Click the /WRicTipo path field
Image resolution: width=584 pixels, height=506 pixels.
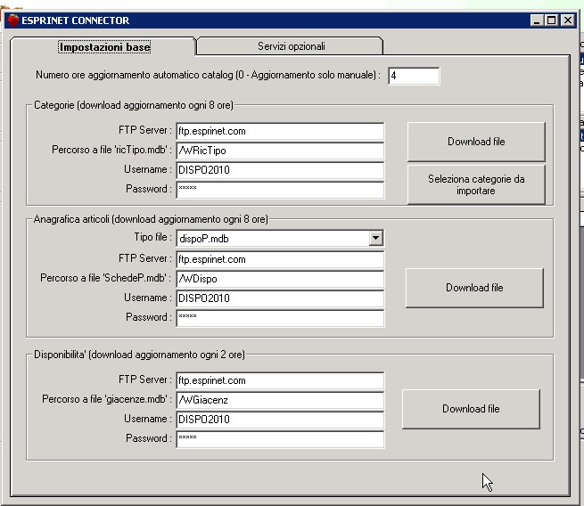point(280,151)
